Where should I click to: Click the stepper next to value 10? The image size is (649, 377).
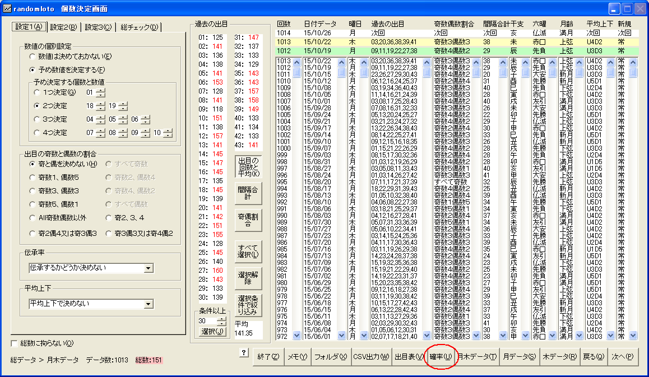(x=168, y=133)
